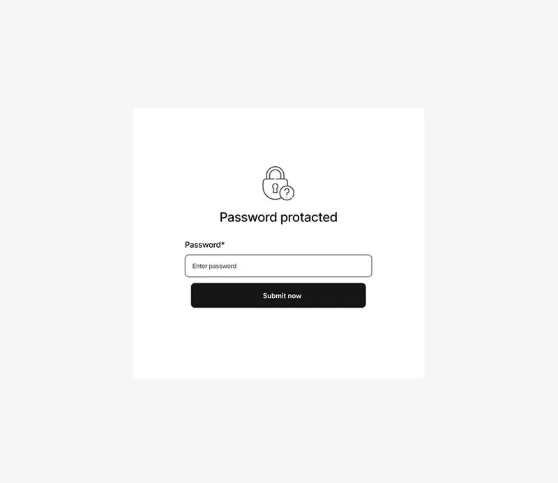Click the word 'Password' in the heading
558x483 pixels.
click(248, 217)
